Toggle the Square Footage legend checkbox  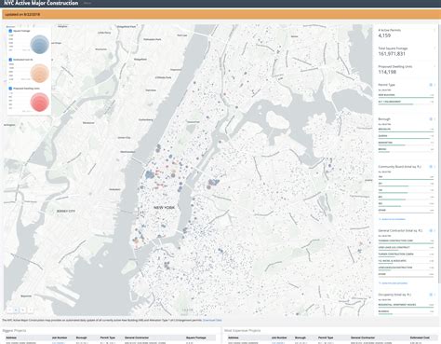tap(10, 31)
